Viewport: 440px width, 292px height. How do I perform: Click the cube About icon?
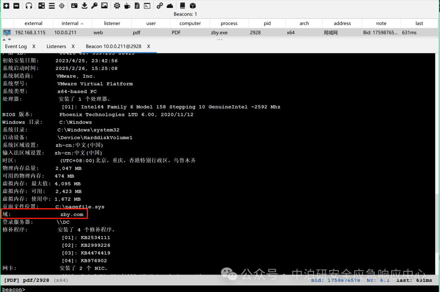[192, 6]
